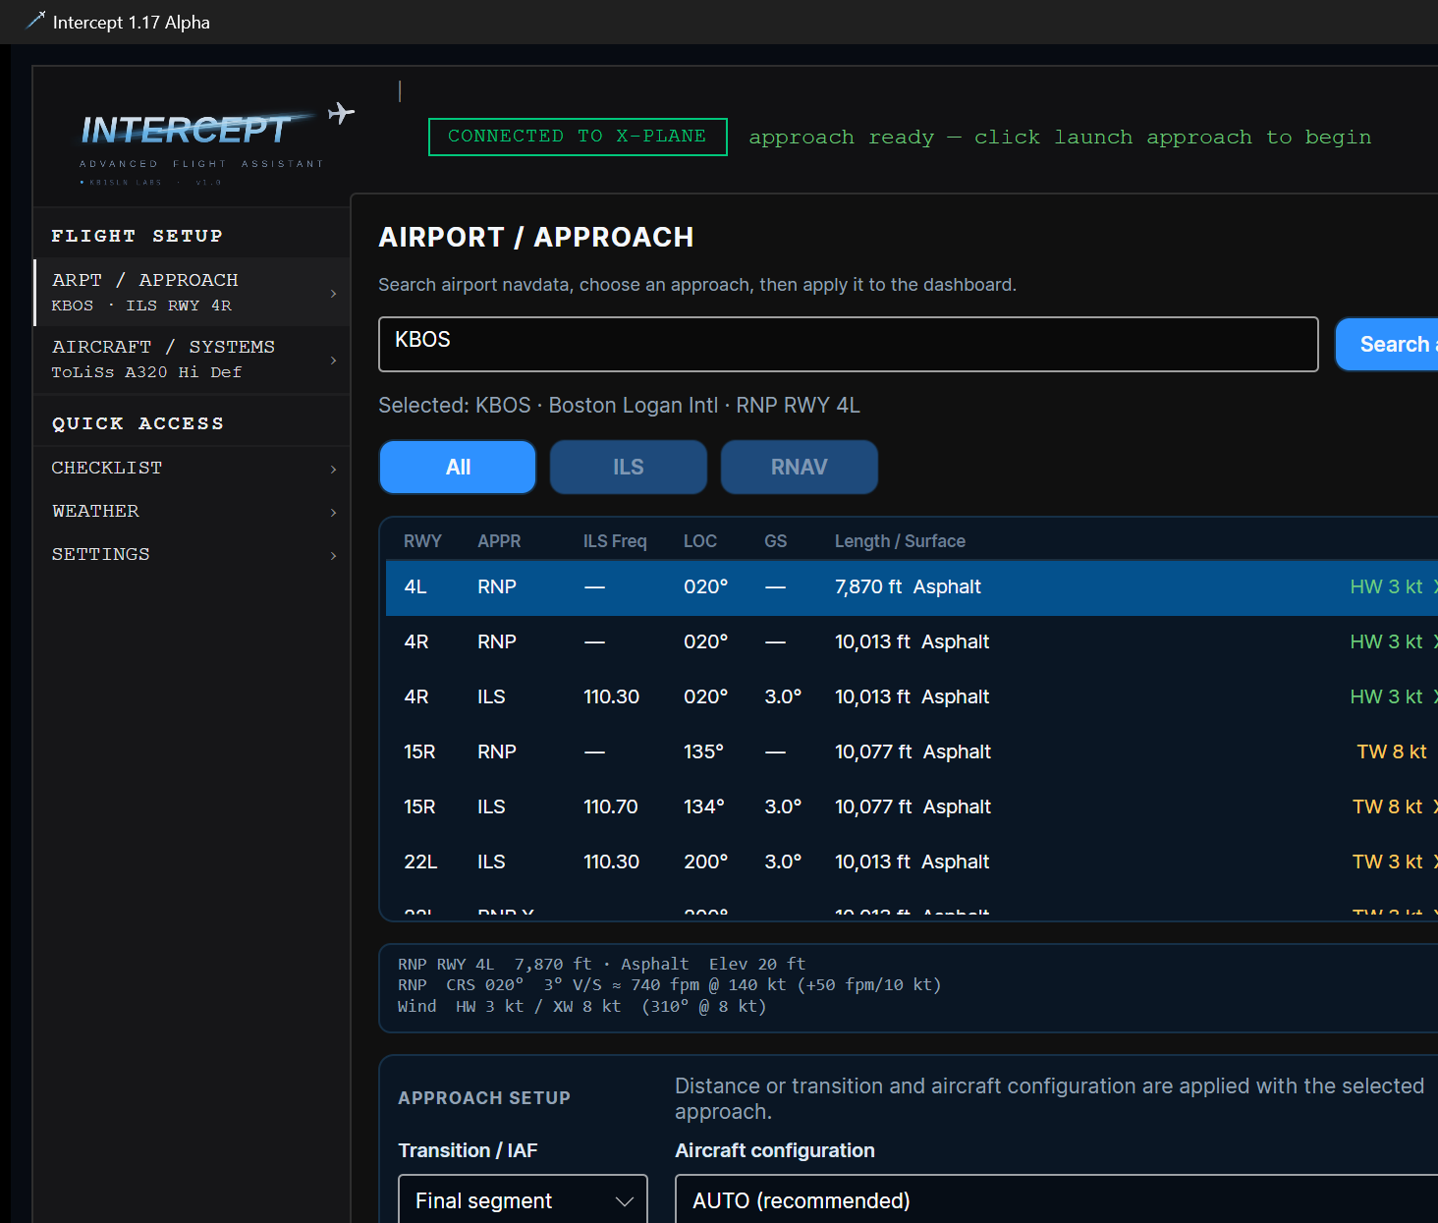Click the Wind HW 3 kt / XW 8 kt line
The image size is (1438, 1223).
click(581, 1006)
